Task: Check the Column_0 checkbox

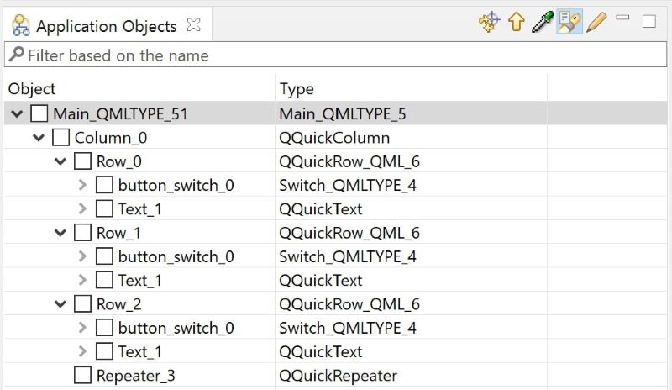Action: click(x=60, y=138)
